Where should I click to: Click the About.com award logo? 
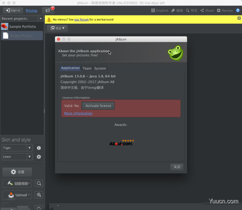coord(122,142)
